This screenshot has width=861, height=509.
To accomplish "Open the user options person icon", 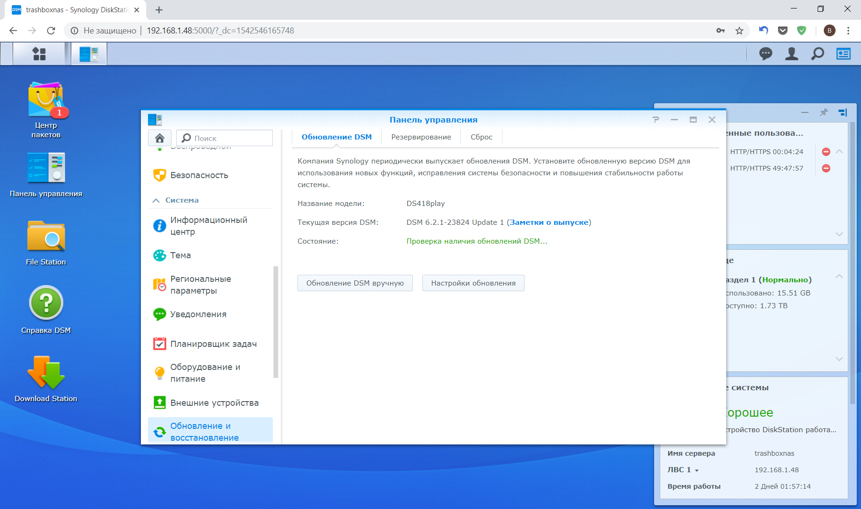I will pyautogui.click(x=792, y=54).
